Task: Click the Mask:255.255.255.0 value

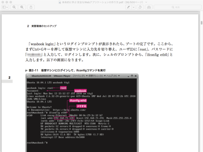Action: tap(119, 118)
